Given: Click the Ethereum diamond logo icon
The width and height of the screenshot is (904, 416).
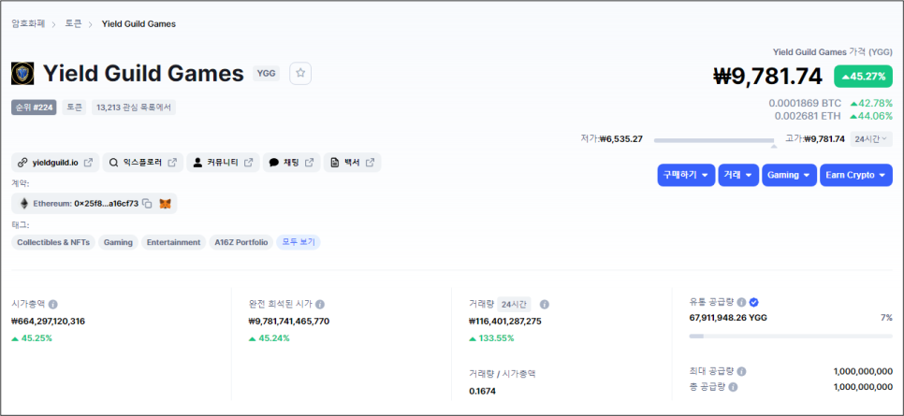Looking at the screenshot, I should (x=24, y=204).
